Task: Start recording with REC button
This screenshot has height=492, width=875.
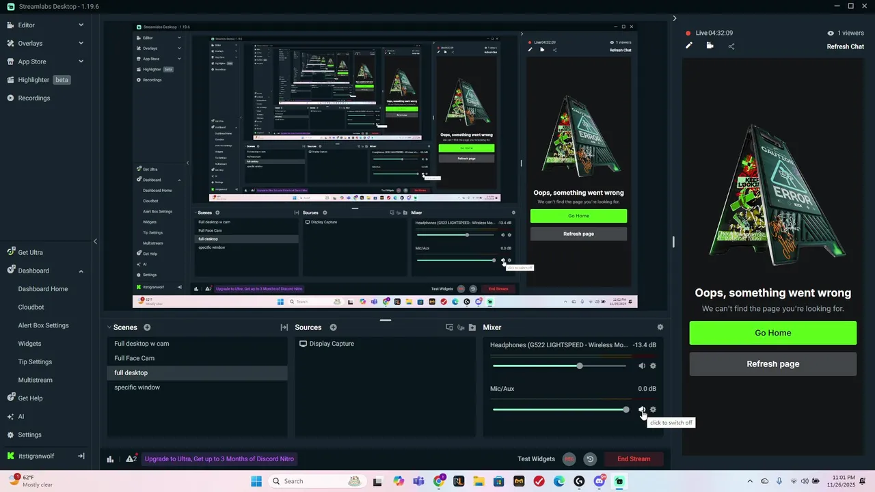Action: (569, 459)
